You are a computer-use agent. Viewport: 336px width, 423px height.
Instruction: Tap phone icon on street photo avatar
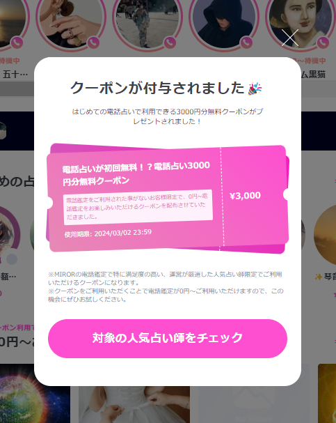[170, 43]
